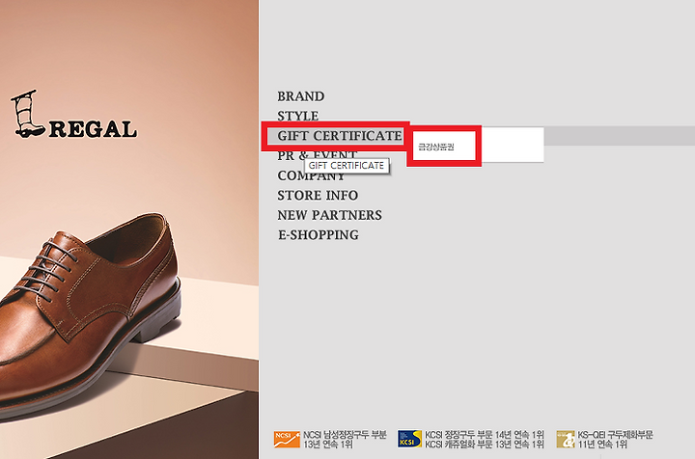Select the GIFT CERTIFICATE menu item
Screen dimensions: 695x459
[x=340, y=136]
